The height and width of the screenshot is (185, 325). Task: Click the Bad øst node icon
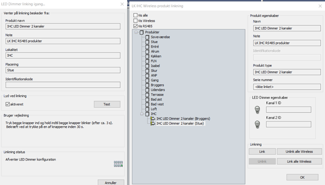tap(147, 99)
